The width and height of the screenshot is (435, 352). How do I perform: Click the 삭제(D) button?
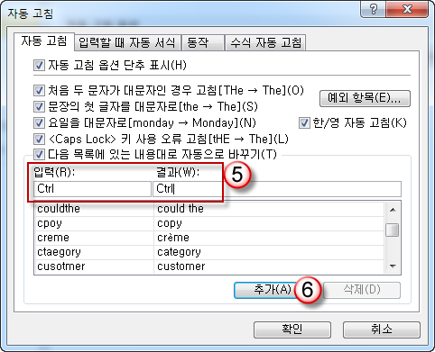pos(362,290)
